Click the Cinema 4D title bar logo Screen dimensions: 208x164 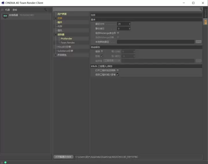[3, 3]
